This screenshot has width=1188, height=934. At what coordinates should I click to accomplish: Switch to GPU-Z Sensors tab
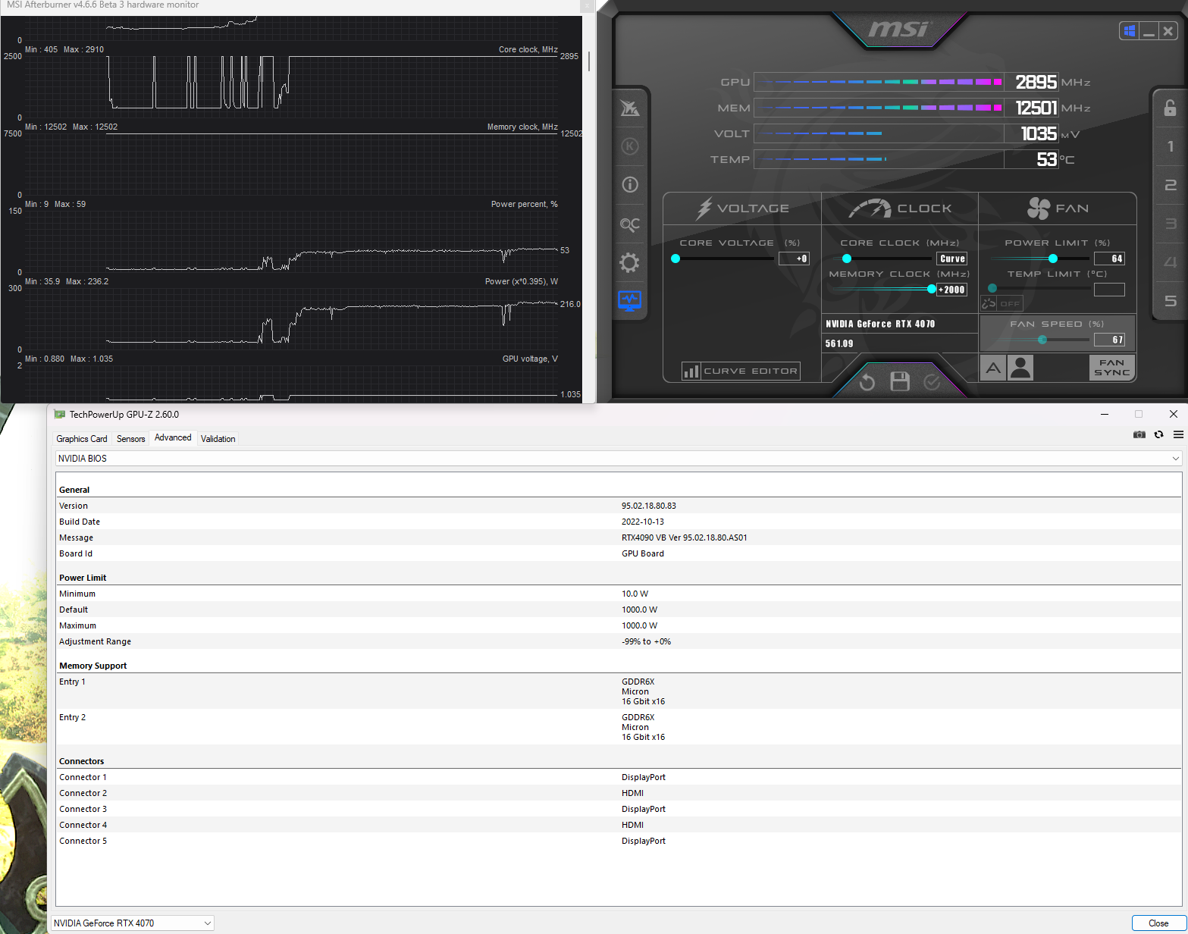click(x=130, y=439)
